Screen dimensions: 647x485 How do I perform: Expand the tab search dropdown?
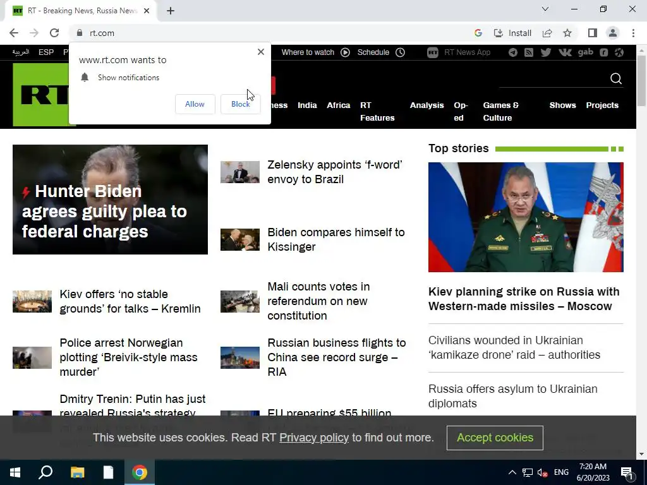point(545,9)
